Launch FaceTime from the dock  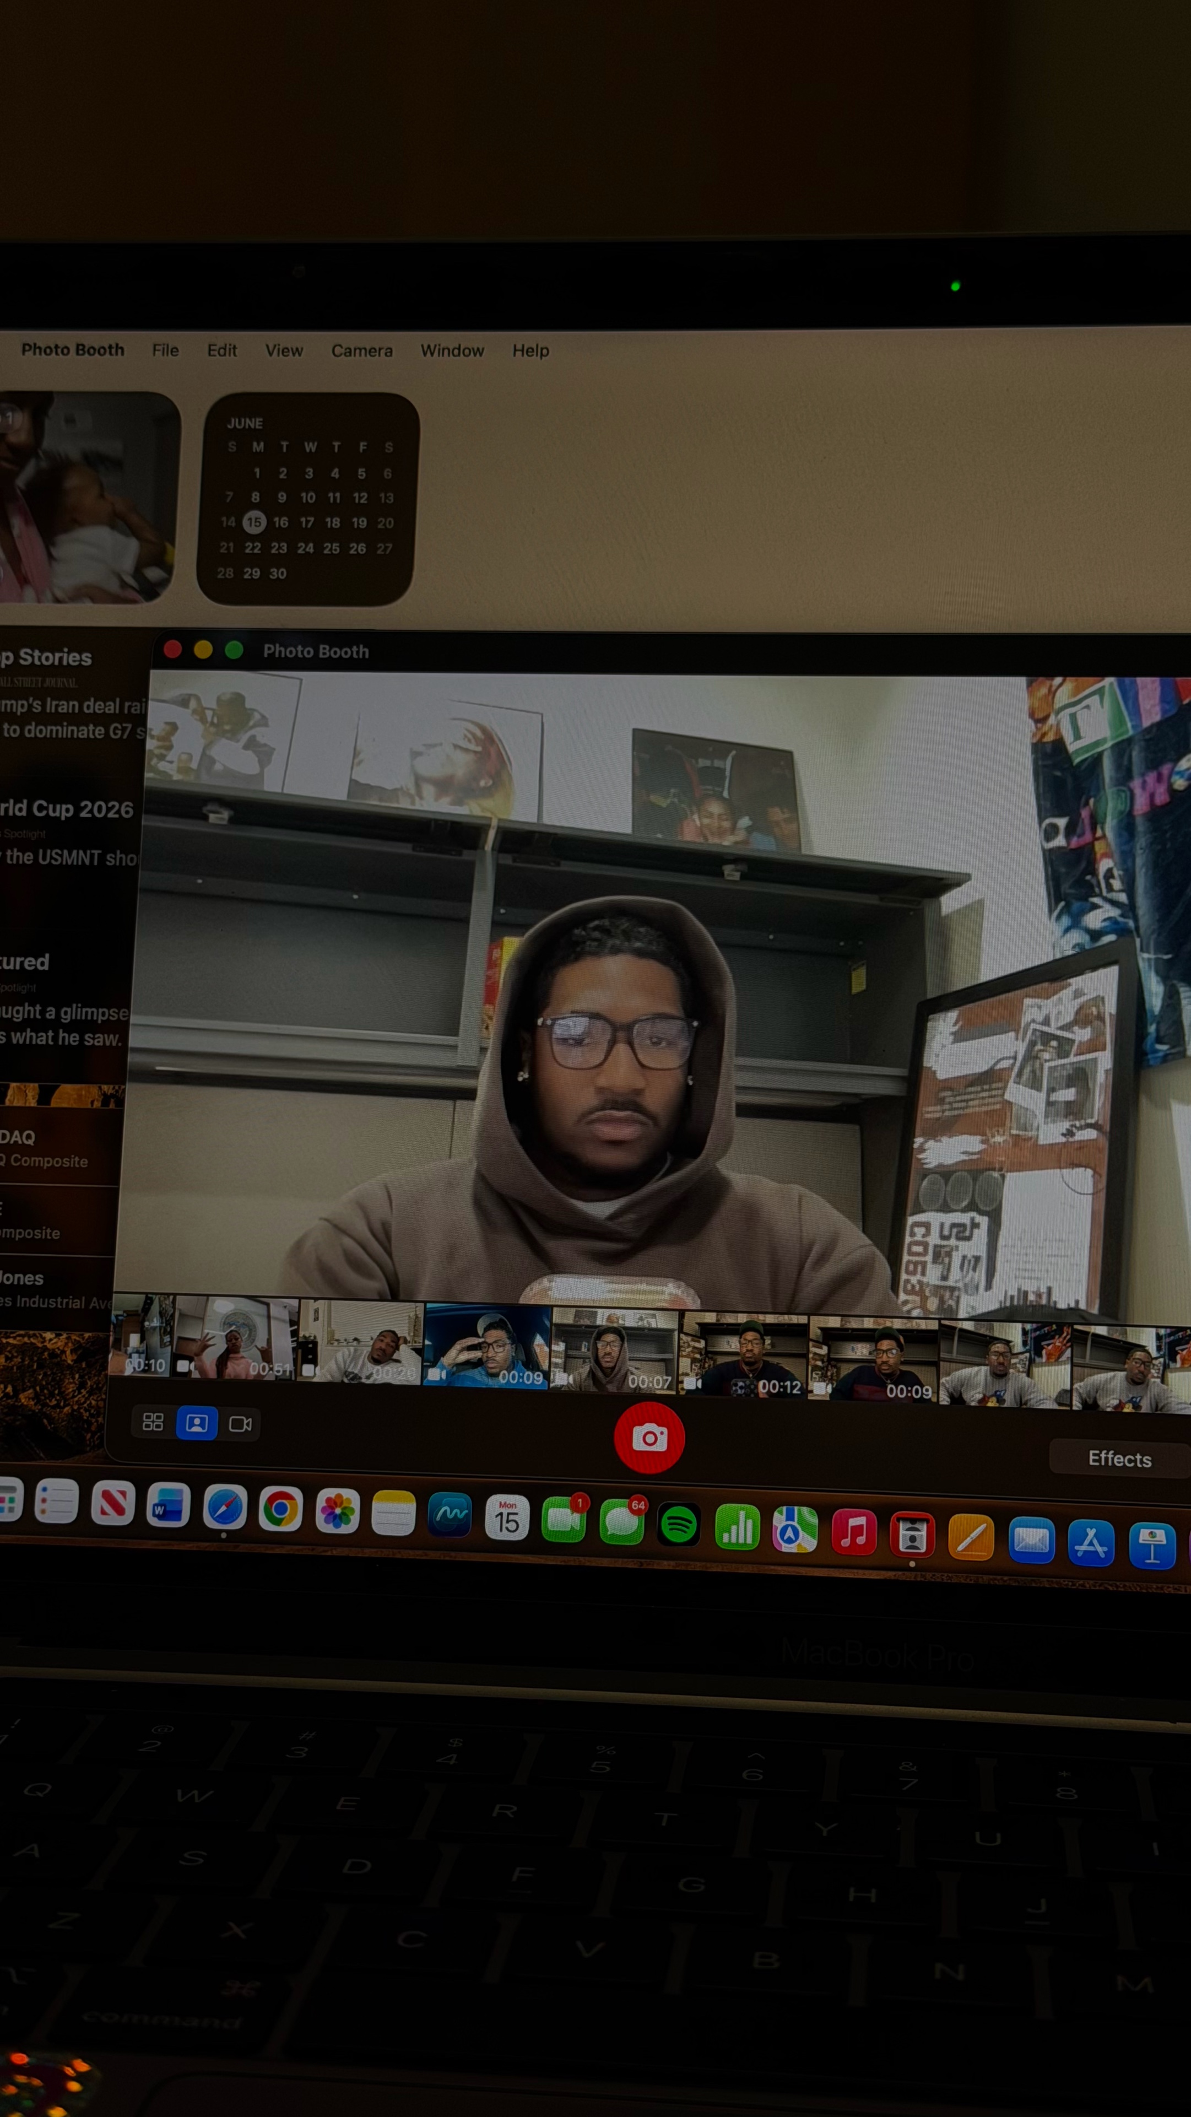point(564,1519)
